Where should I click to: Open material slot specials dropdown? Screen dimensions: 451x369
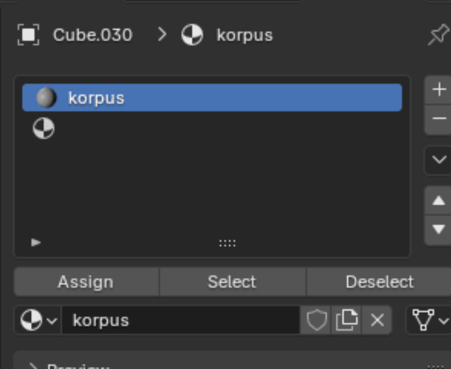439,159
